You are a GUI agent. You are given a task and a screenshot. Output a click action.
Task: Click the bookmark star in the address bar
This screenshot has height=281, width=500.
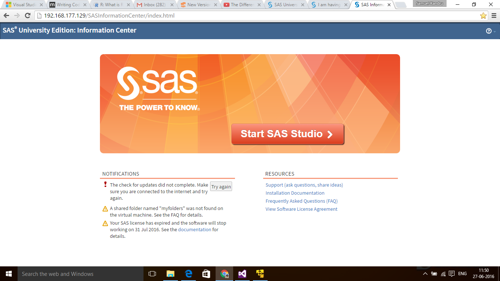[x=484, y=16]
